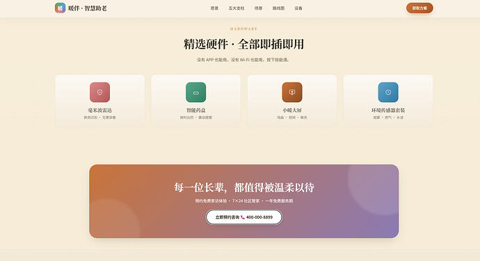Click the description line under 毫米波雷达

(x=99, y=117)
